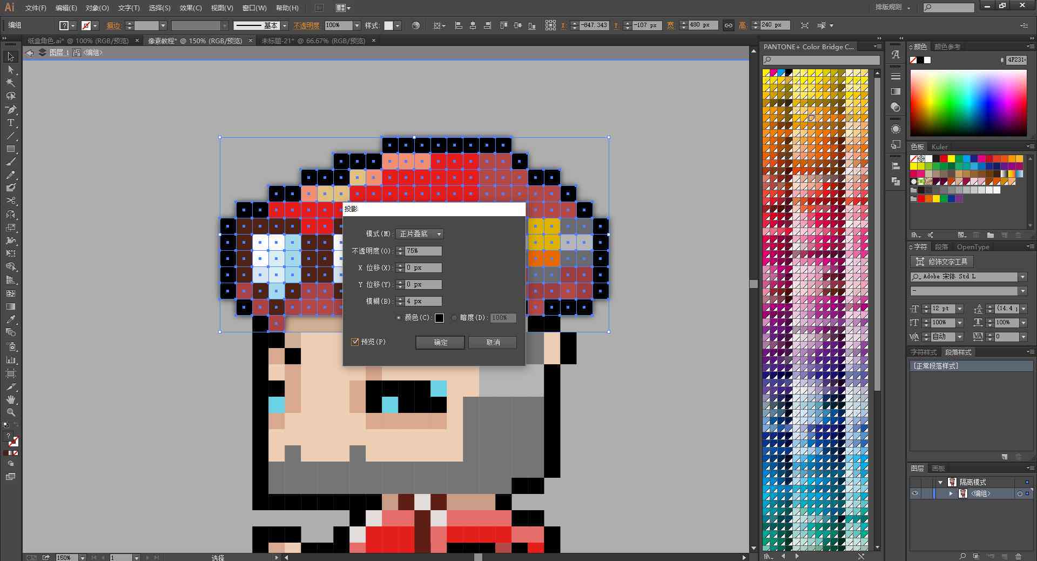Click the constrain width and height link icon
1037x561 pixels.
pos(729,25)
